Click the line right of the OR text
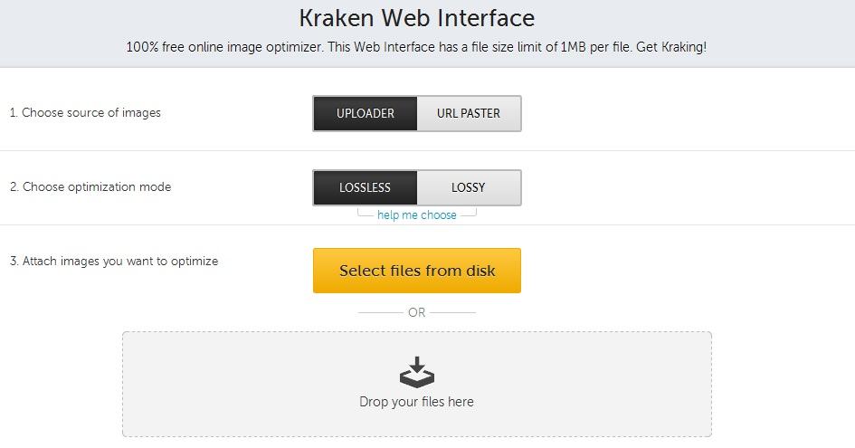This screenshot has width=855, height=448. click(454, 312)
